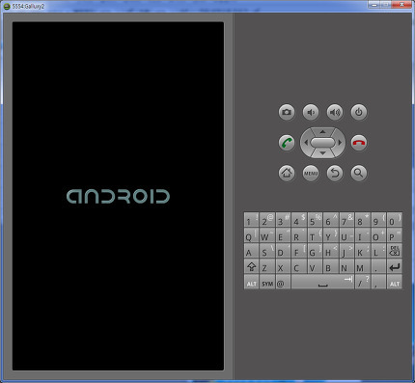Image resolution: width=415 pixels, height=383 pixels.
Task: Click the A key
Action: point(251,251)
